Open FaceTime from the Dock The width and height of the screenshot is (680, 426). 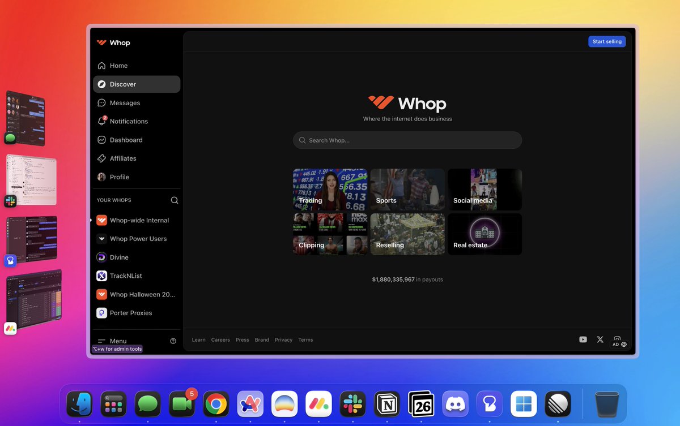182,404
